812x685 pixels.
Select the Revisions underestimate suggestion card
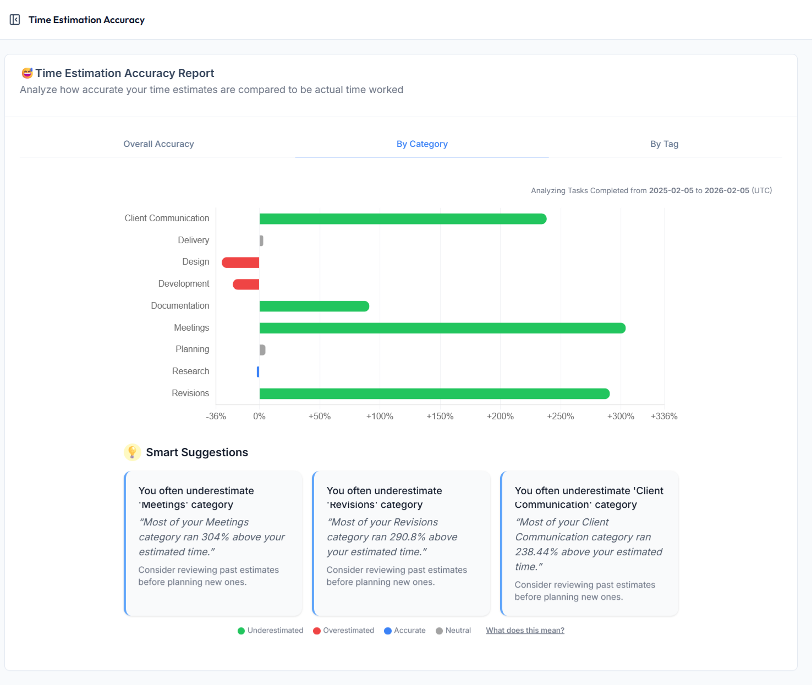402,543
